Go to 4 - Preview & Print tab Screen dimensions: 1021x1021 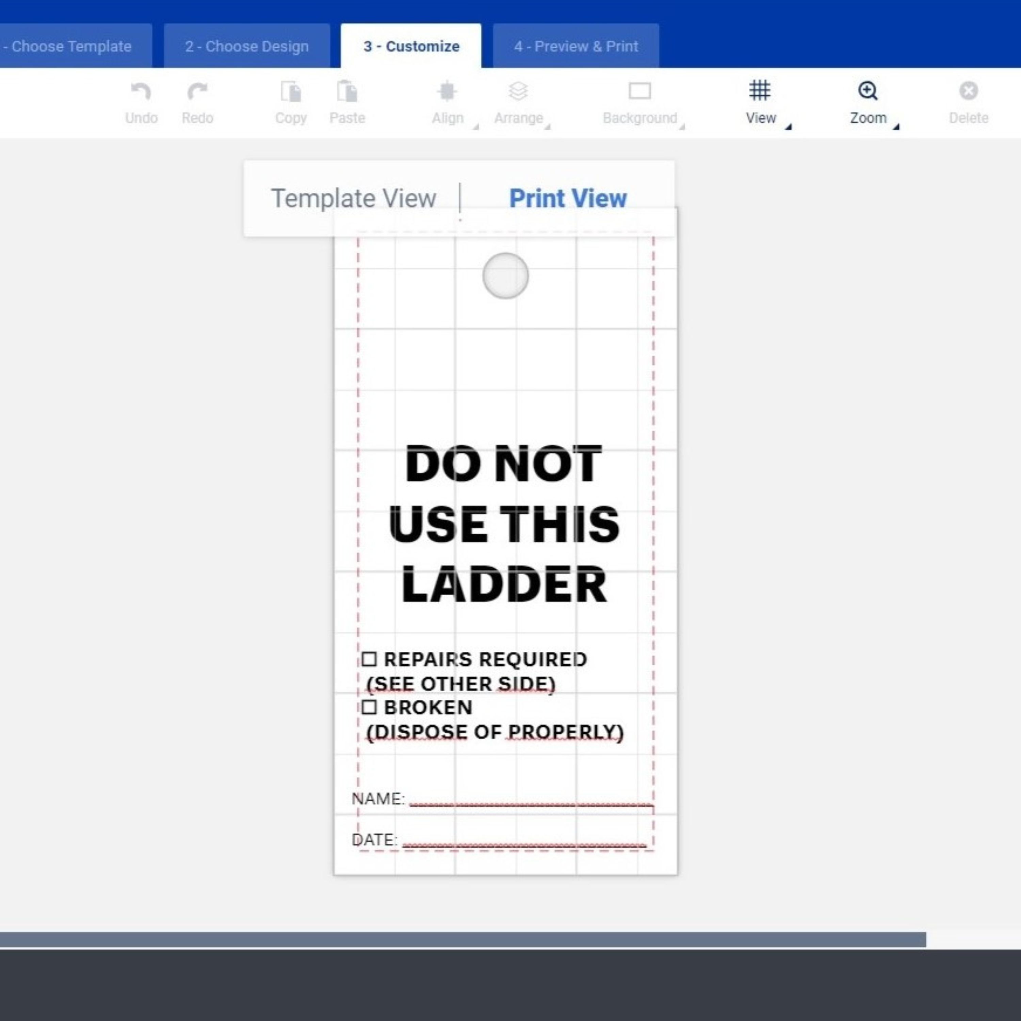point(576,47)
